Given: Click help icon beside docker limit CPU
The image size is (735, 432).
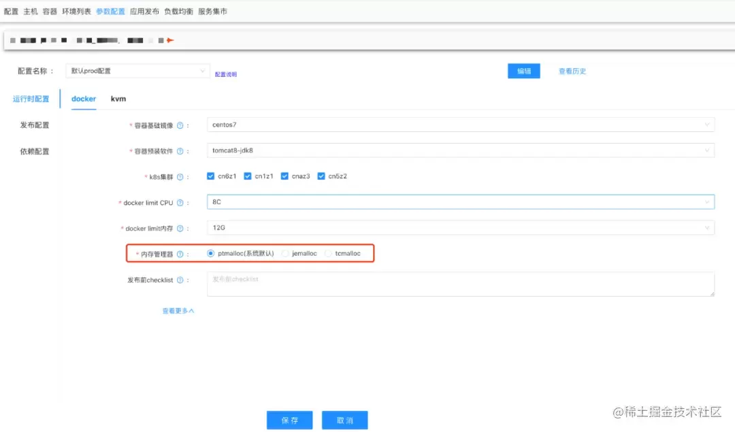Looking at the screenshot, I should pos(180,203).
